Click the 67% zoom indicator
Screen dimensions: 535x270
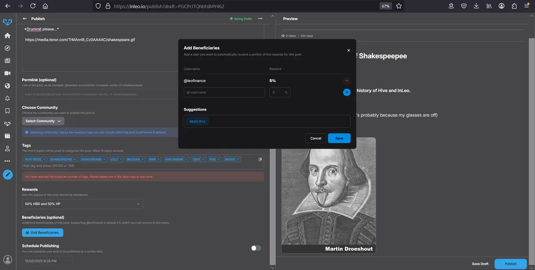pyautogui.click(x=385, y=6)
